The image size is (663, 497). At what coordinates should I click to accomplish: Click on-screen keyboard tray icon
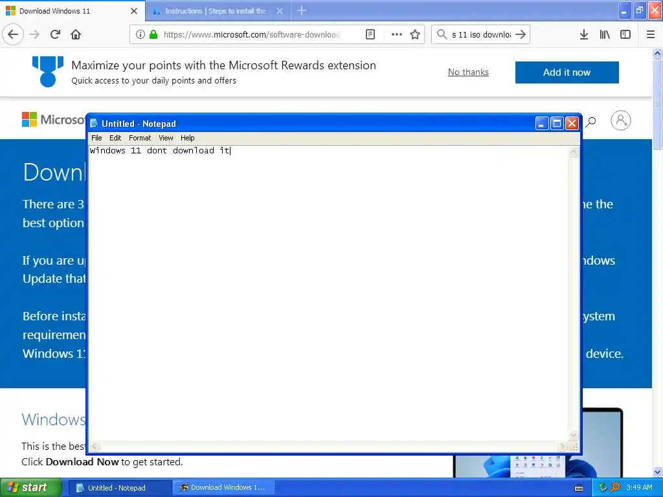pos(579,488)
